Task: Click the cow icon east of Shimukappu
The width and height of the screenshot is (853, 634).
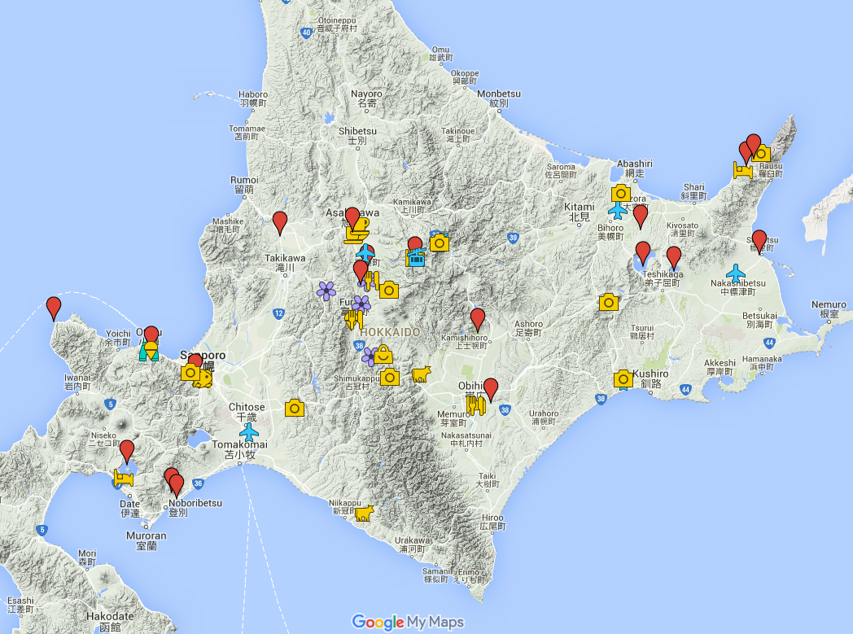Action: point(421,374)
